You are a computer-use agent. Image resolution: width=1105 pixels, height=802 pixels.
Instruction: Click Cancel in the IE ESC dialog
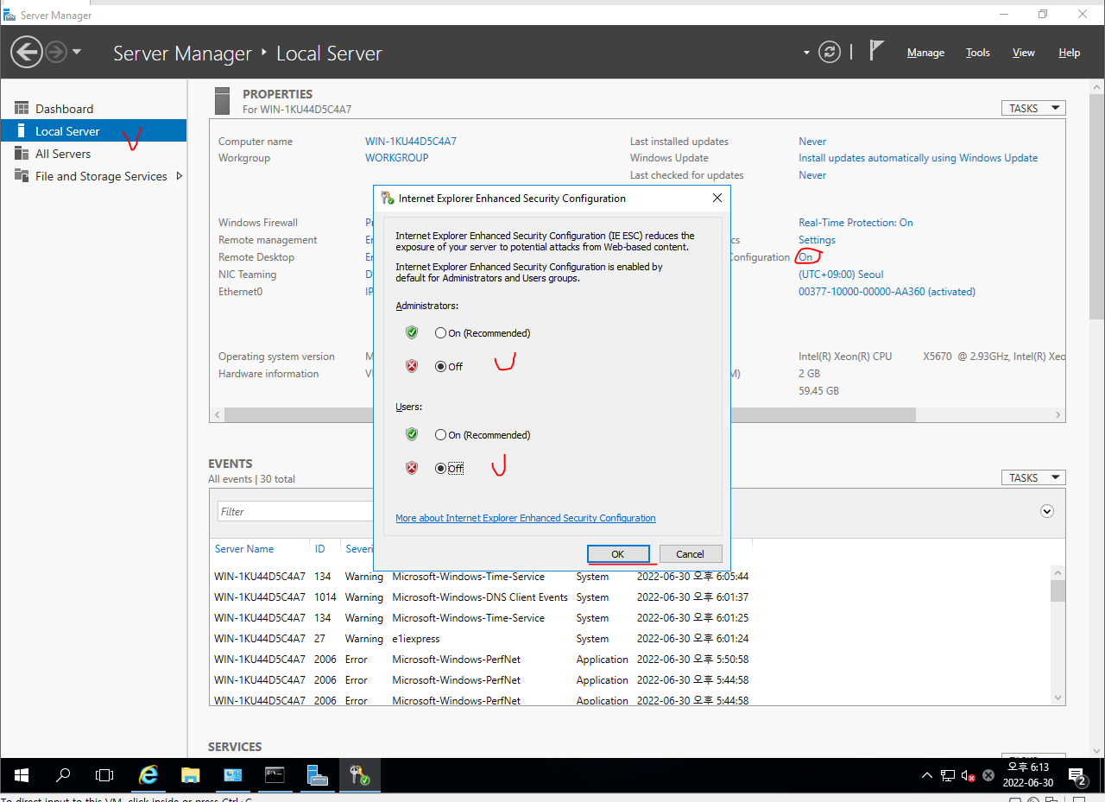click(x=690, y=554)
